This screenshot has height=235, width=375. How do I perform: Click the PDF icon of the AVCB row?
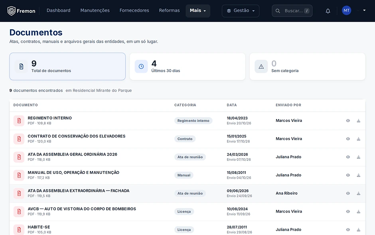[19, 211]
